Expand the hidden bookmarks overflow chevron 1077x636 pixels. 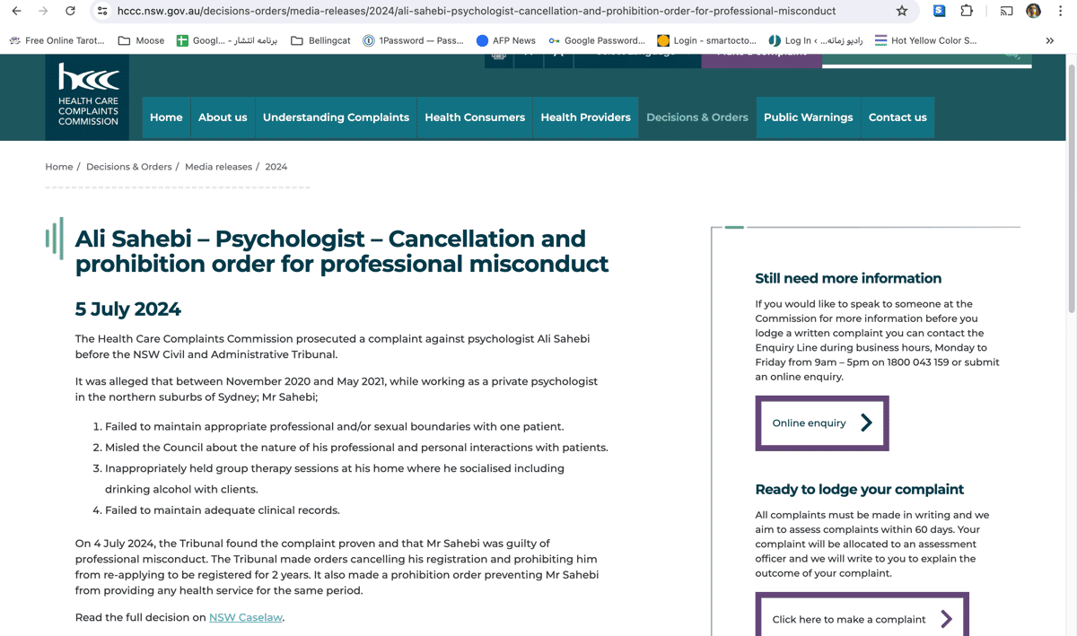pyautogui.click(x=1050, y=40)
